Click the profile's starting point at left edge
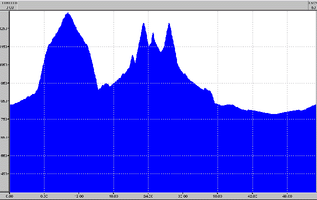This screenshot has height=200, width=317. coord(10,104)
